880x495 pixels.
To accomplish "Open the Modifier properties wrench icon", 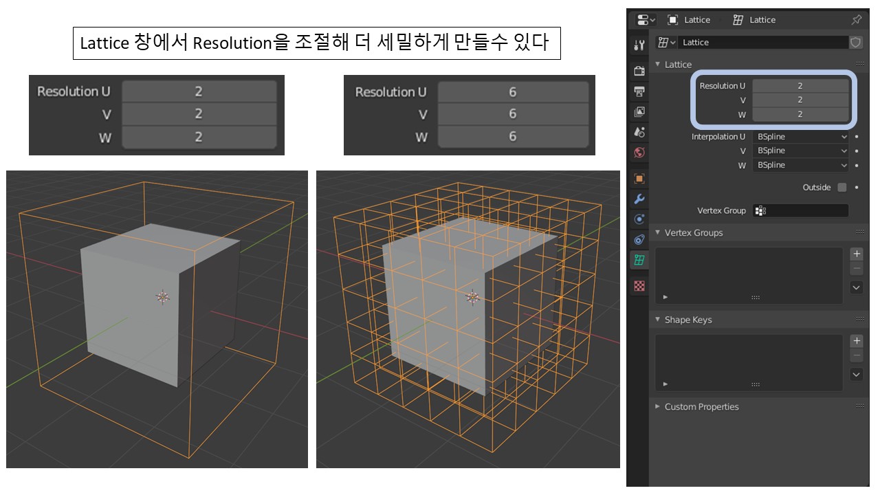I will click(639, 199).
